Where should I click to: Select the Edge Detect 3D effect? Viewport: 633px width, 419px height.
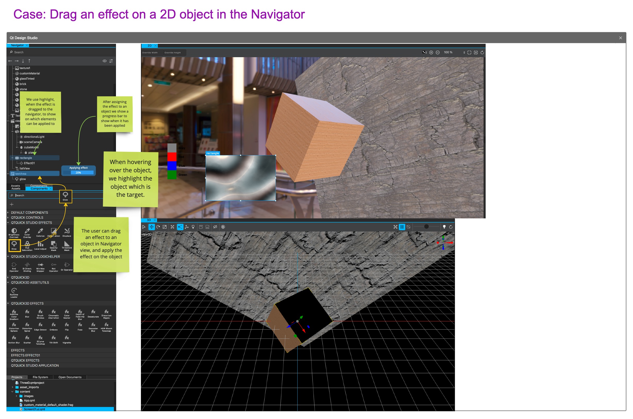(x=40, y=327)
